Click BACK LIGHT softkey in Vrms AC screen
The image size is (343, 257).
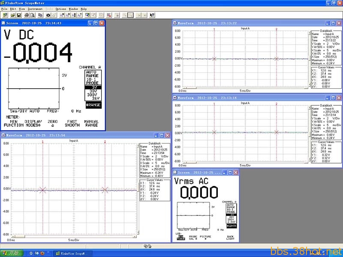(230, 238)
